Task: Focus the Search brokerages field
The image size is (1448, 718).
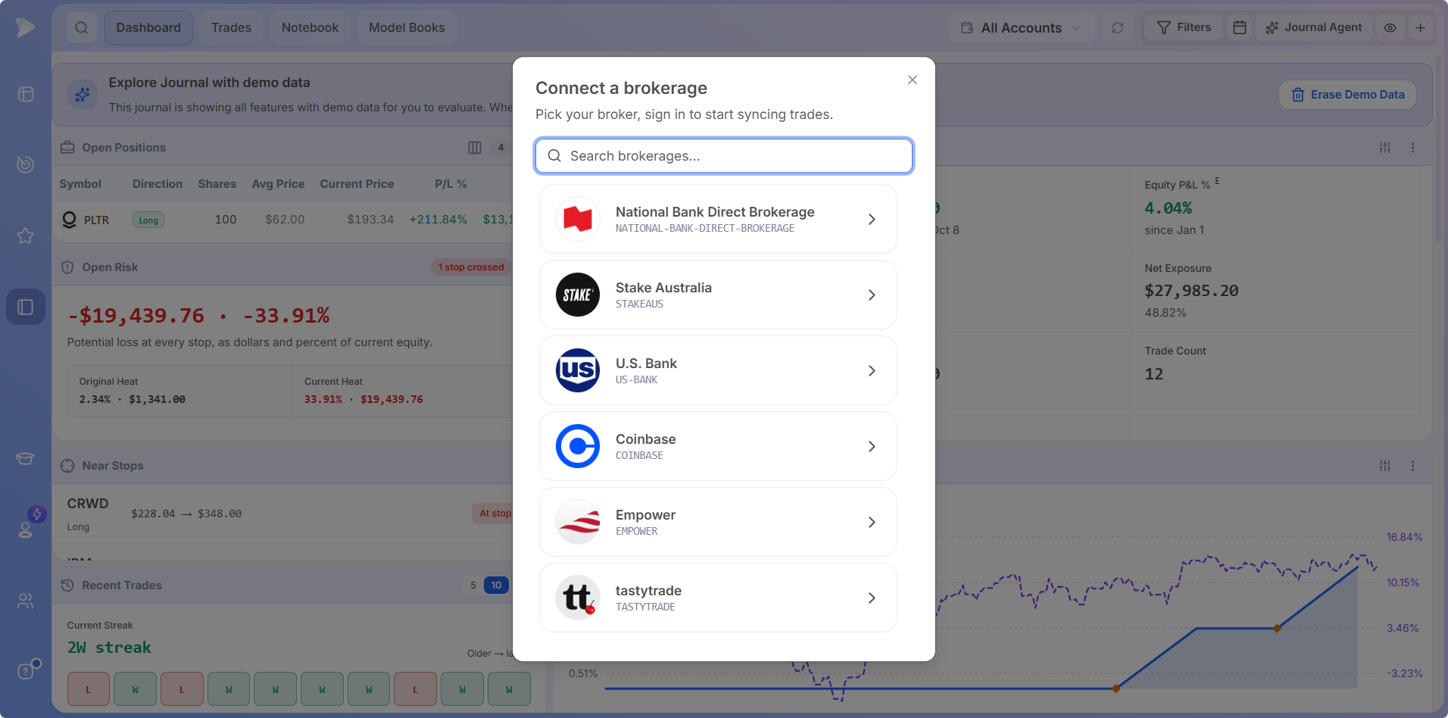Action: click(x=724, y=156)
